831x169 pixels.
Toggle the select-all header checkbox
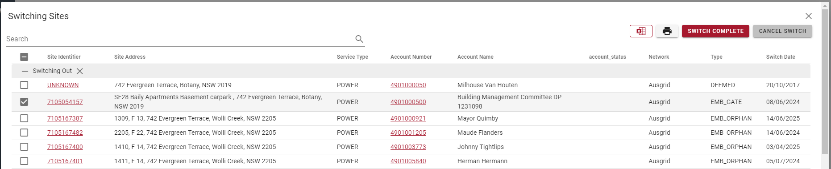click(x=24, y=57)
